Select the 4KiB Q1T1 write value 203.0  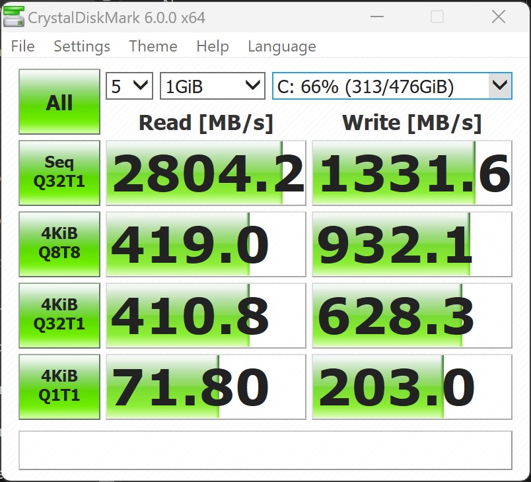412,387
